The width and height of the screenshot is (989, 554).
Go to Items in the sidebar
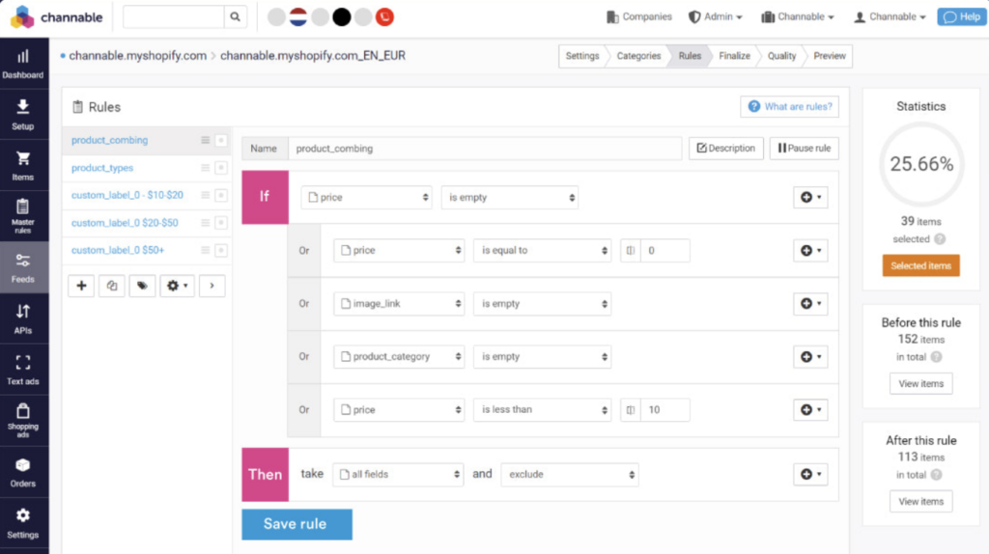click(23, 166)
